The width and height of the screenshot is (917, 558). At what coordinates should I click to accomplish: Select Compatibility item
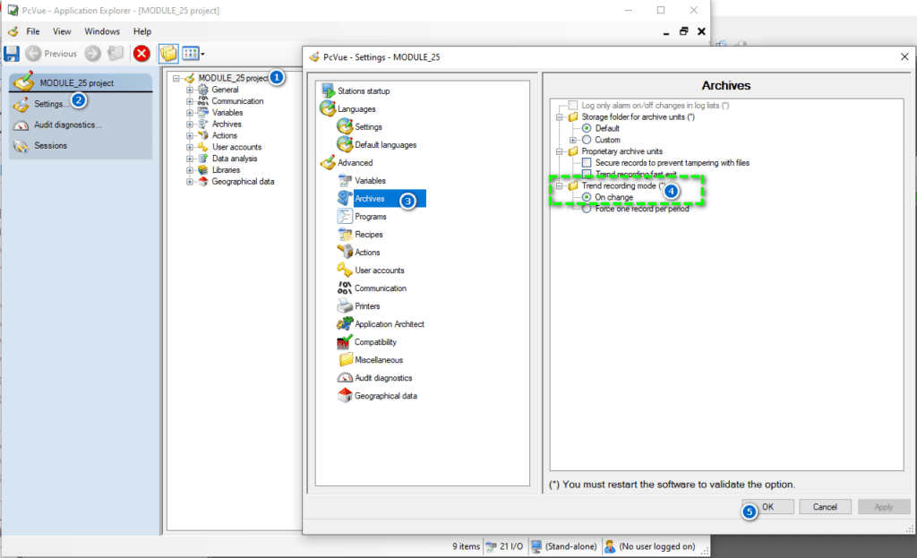375,342
